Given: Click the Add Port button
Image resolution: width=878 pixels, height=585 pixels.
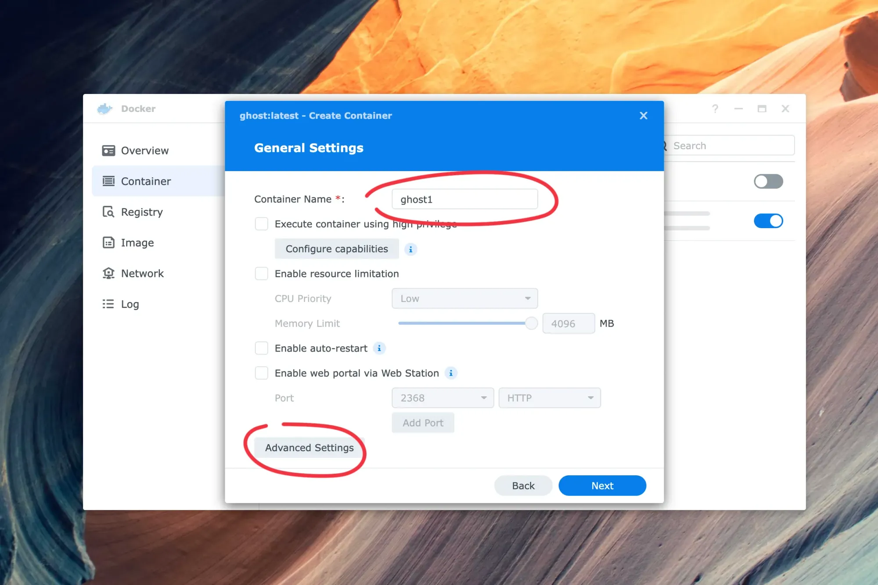Looking at the screenshot, I should (x=423, y=423).
